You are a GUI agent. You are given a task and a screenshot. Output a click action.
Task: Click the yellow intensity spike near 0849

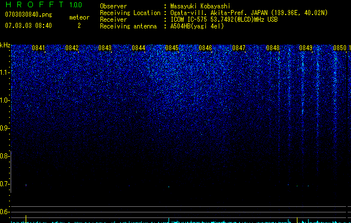click(x=297, y=220)
